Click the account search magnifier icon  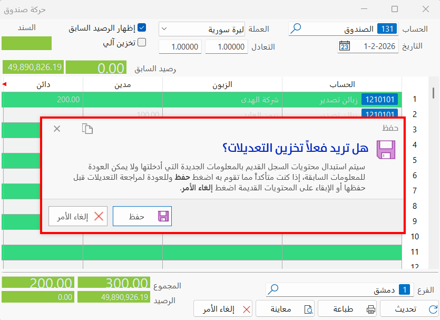296,28
